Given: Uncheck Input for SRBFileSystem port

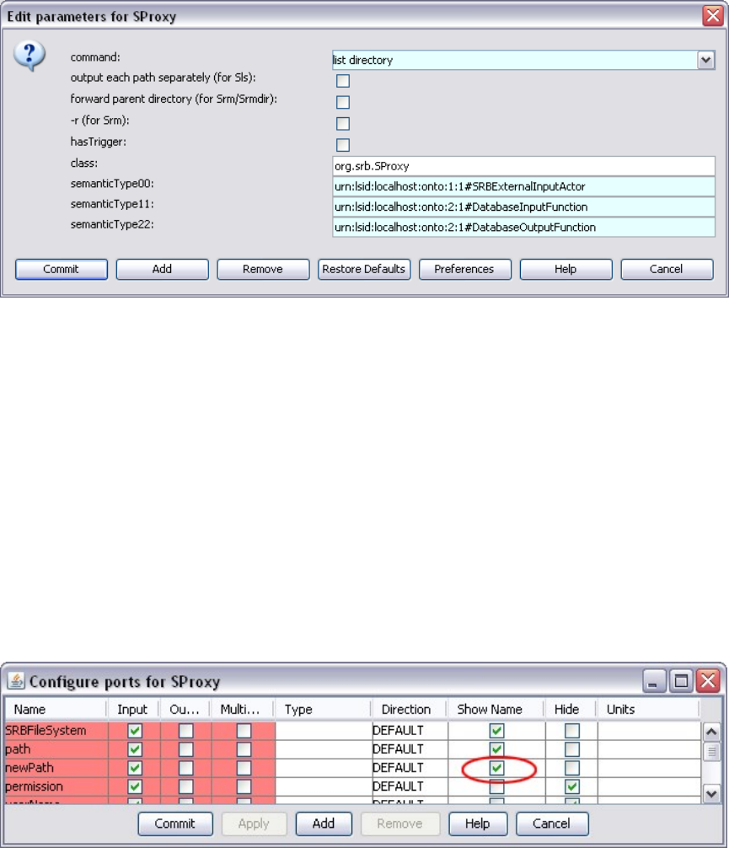Looking at the screenshot, I should coord(135,731).
